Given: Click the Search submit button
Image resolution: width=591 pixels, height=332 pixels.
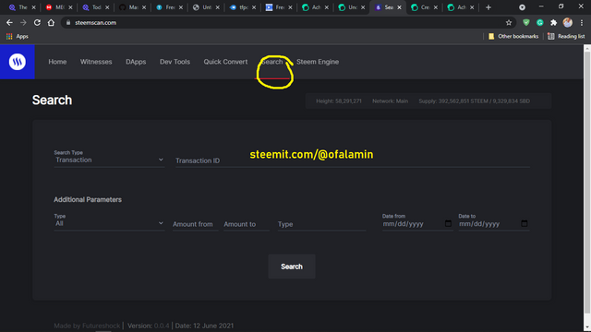Looking at the screenshot, I should pos(292,267).
